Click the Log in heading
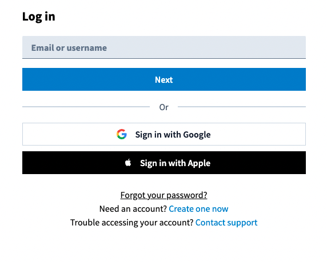The image size is (327, 262). (38, 17)
